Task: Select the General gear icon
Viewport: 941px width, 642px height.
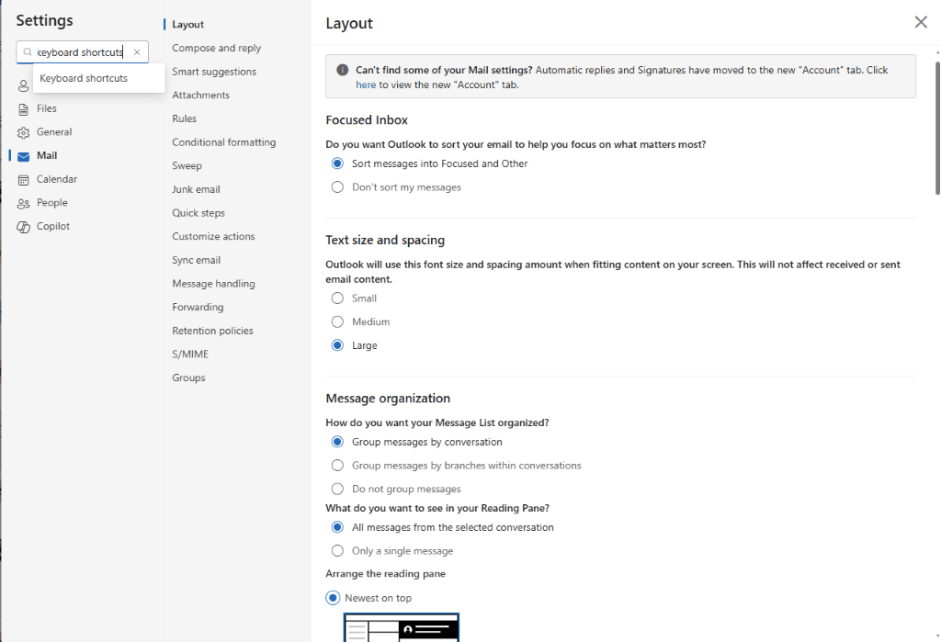Action: coord(22,131)
